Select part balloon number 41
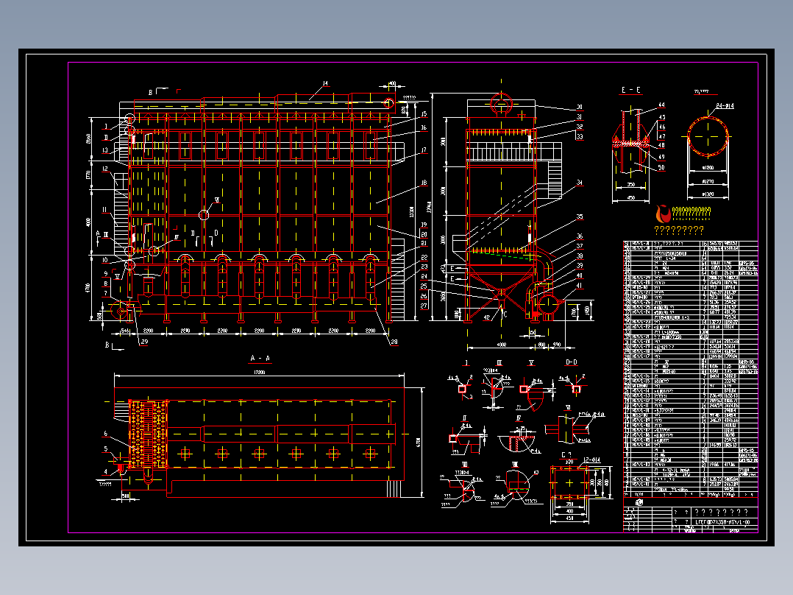The width and height of the screenshot is (793, 595). (x=579, y=286)
